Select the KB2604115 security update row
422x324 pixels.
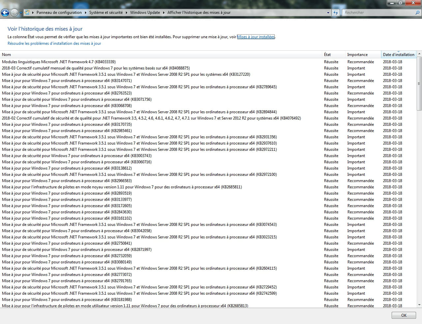pyautogui.click(x=208, y=268)
